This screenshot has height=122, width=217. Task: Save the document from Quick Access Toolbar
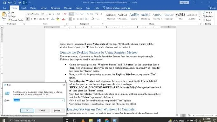click(x=4, y=3)
